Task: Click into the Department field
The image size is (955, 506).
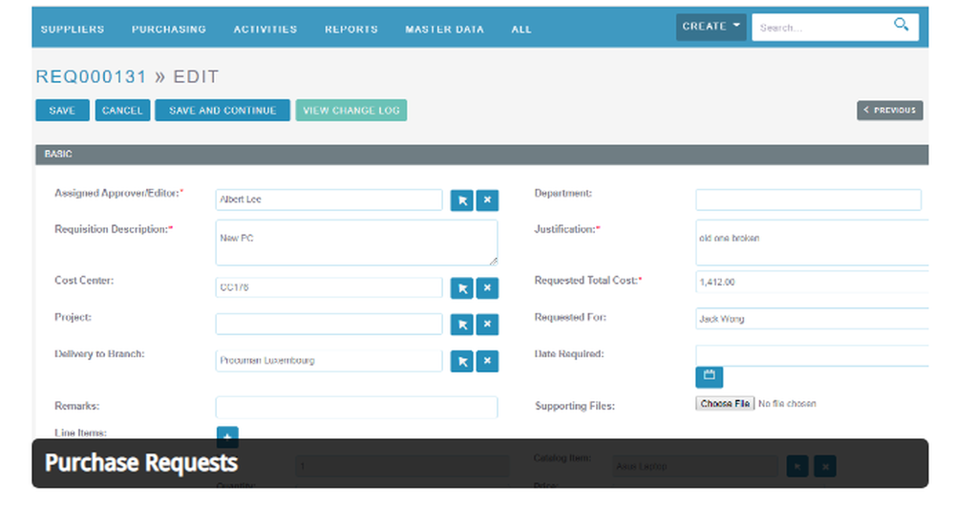Action: tap(808, 200)
